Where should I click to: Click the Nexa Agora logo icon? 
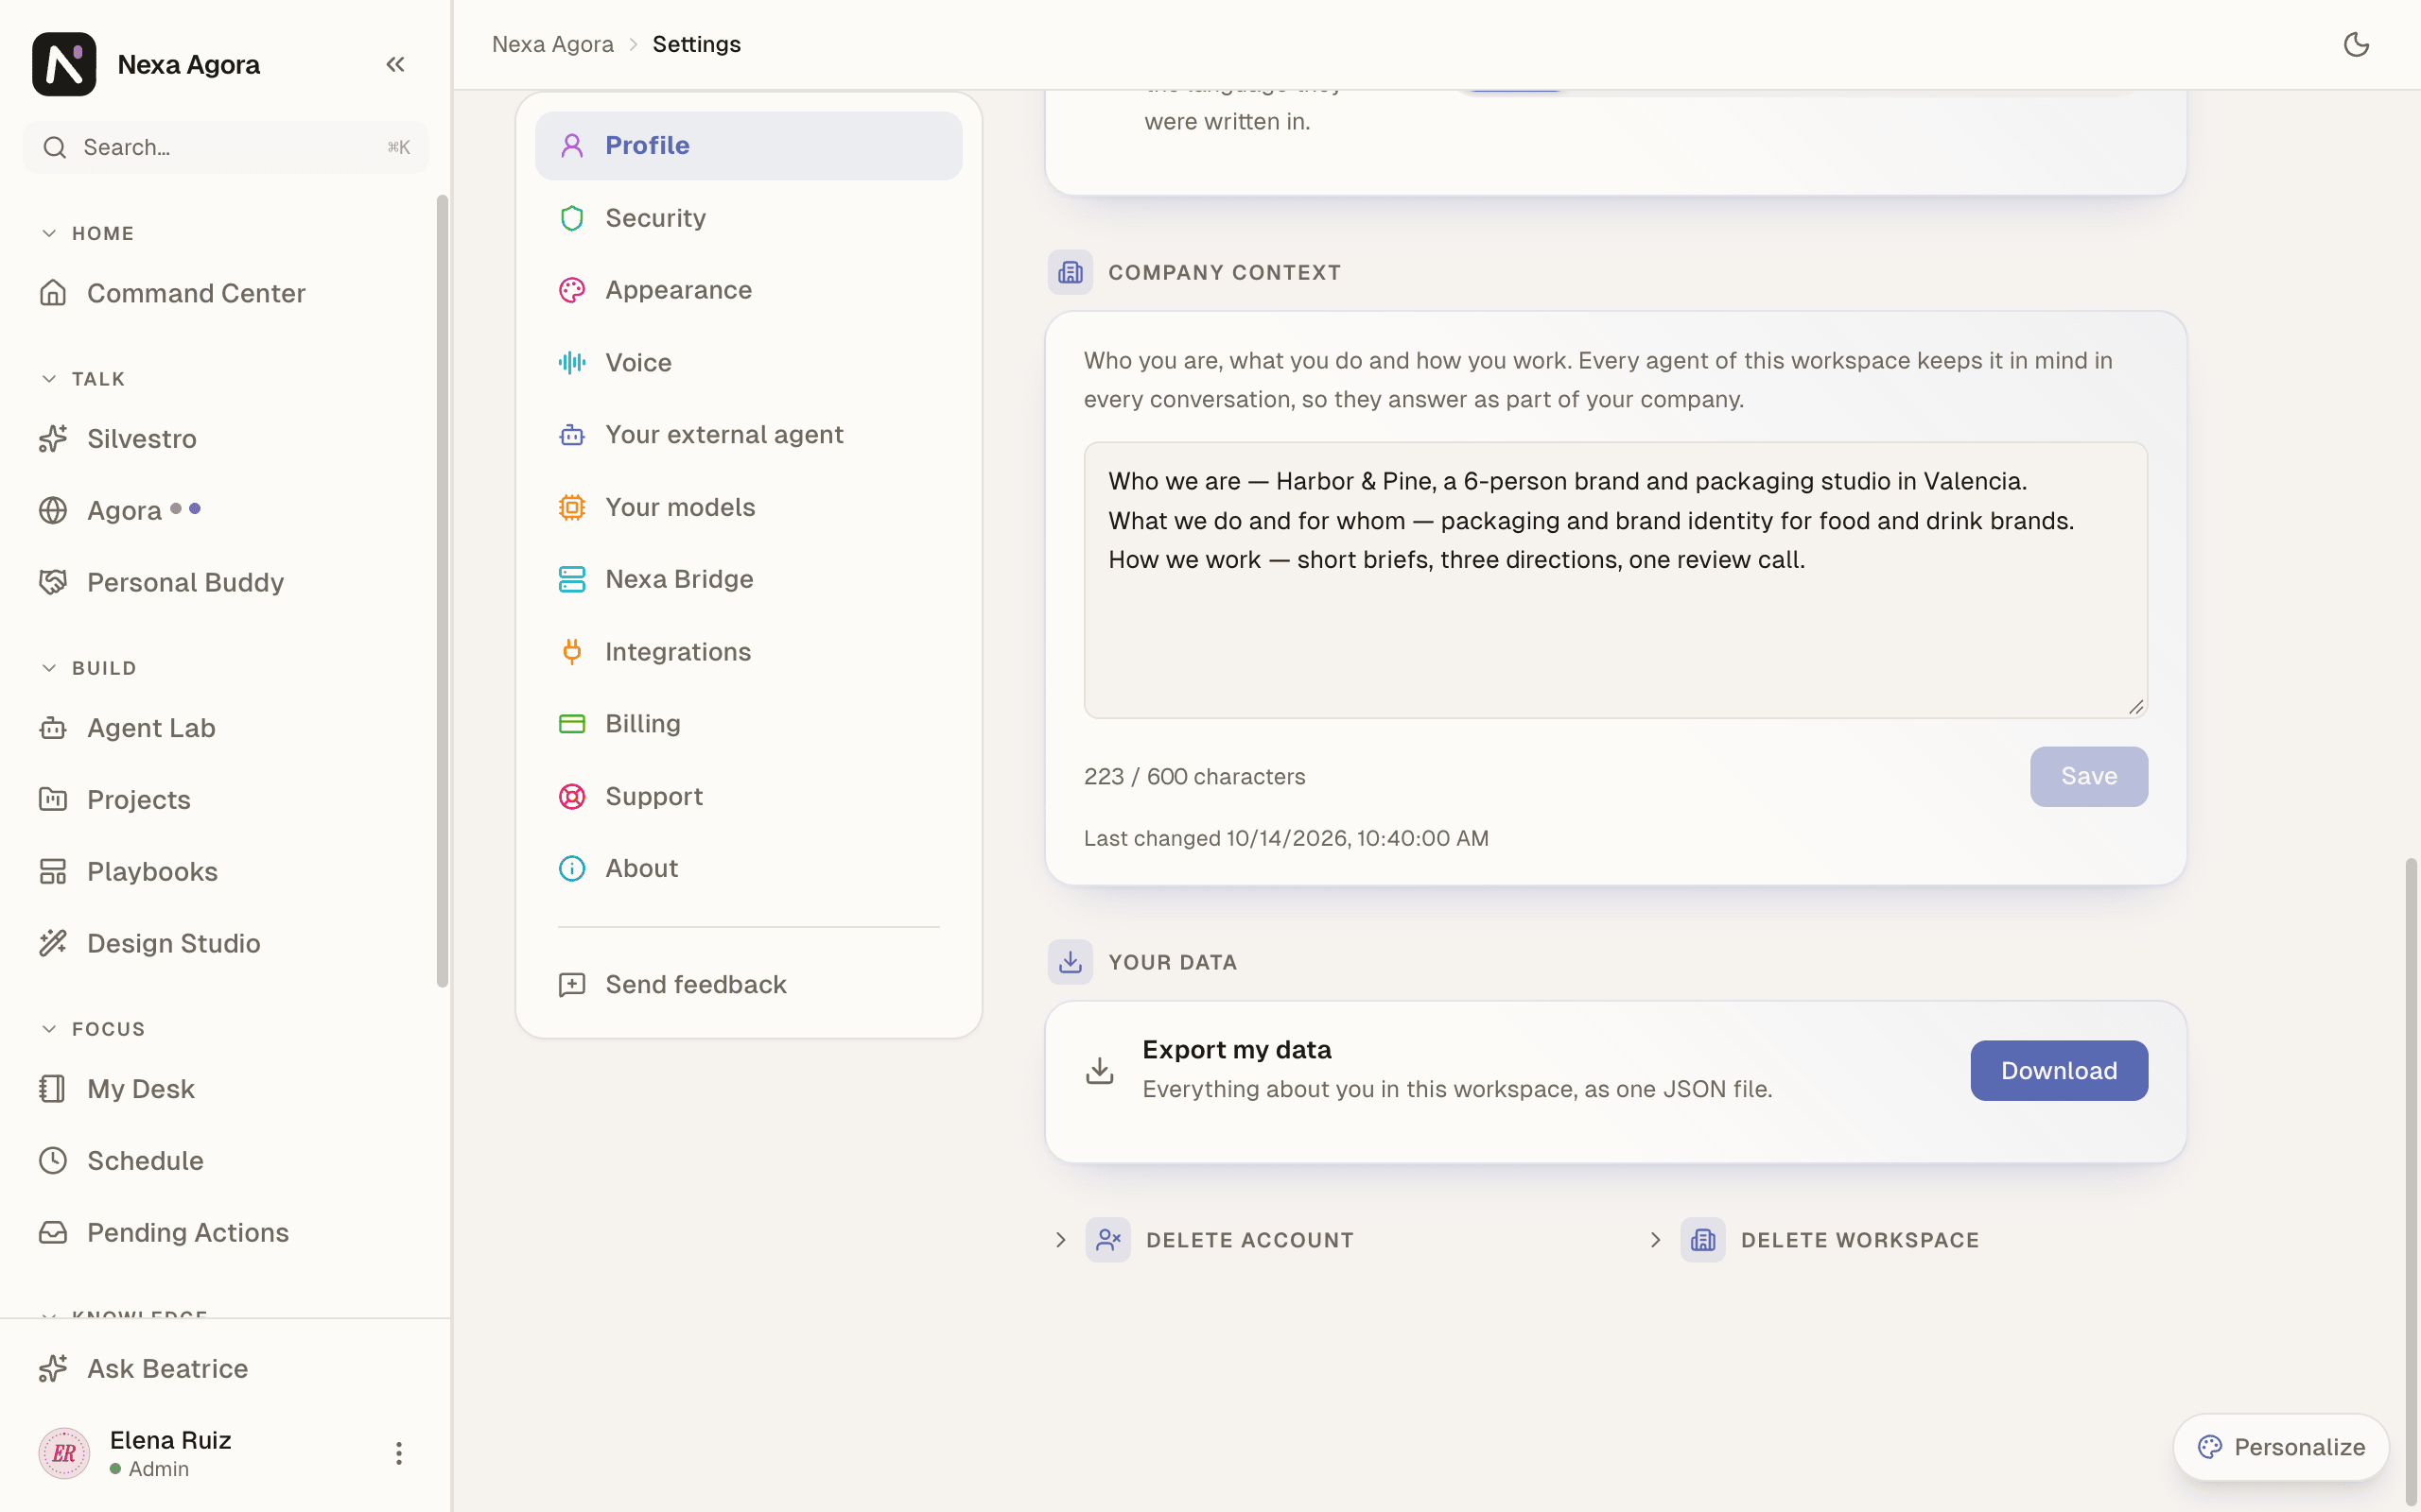click(x=64, y=64)
